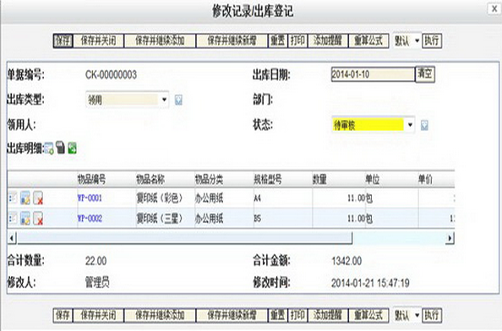Open the 出库类型 dropdown showing 领用
The width and height of the screenshot is (502, 331).
127,100
